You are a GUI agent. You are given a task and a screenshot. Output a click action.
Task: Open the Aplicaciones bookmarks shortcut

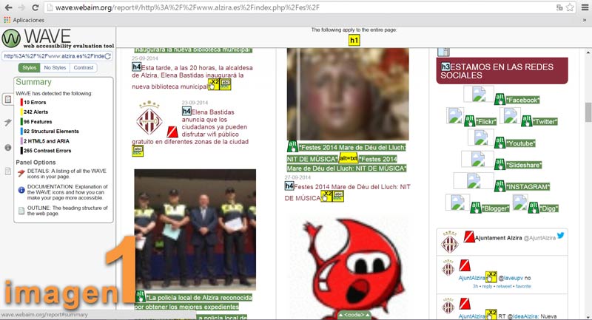coord(24,20)
